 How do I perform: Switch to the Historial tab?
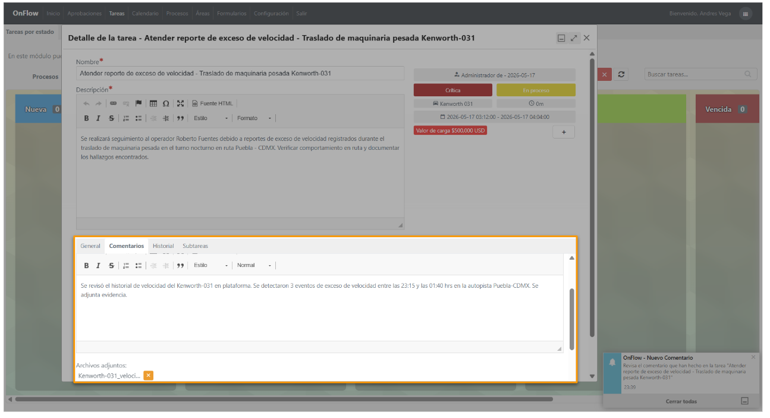(164, 246)
